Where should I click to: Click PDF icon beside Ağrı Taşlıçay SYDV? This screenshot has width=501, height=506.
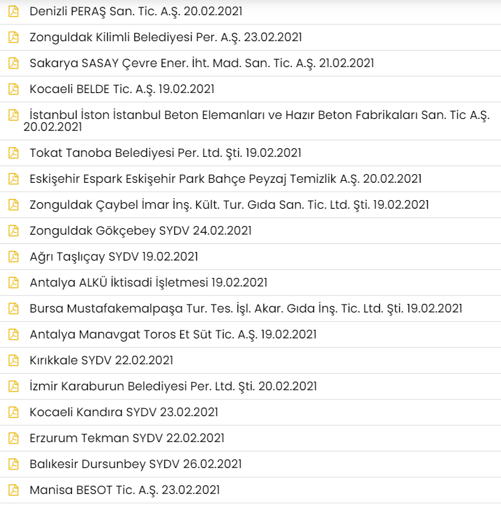pos(13,257)
